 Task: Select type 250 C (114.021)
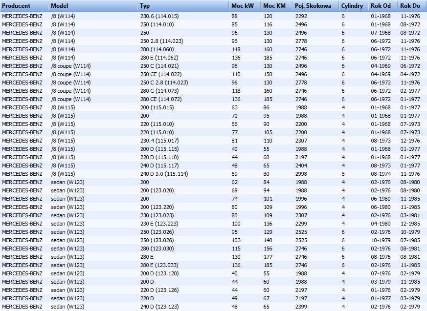pyautogui.click(x=159, y=66)
